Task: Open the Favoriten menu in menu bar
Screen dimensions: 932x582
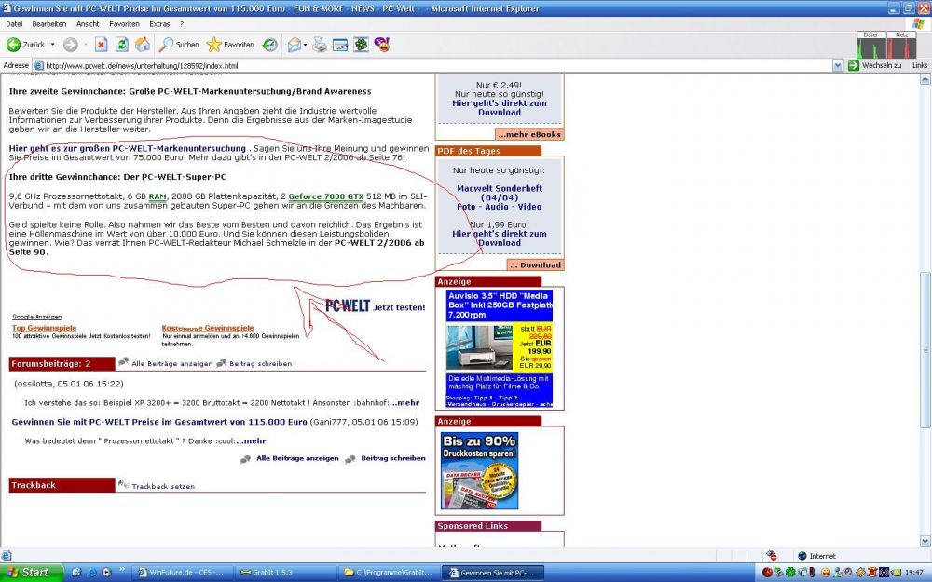Action: click(x=124, y=24)
